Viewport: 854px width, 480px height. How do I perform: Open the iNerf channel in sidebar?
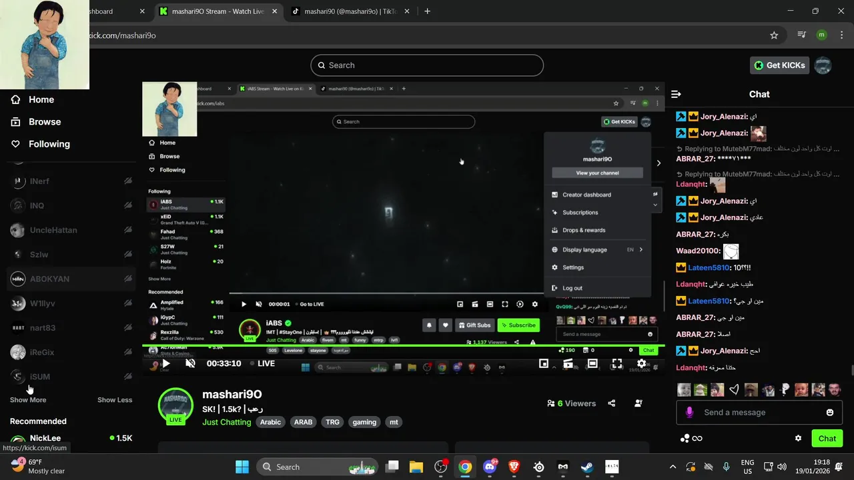[x=71, y=181]
